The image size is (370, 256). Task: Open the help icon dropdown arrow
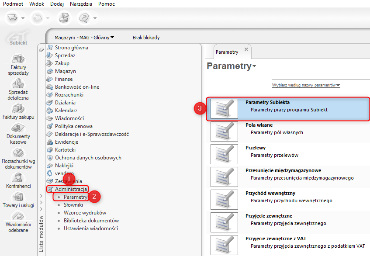point(95,18)
